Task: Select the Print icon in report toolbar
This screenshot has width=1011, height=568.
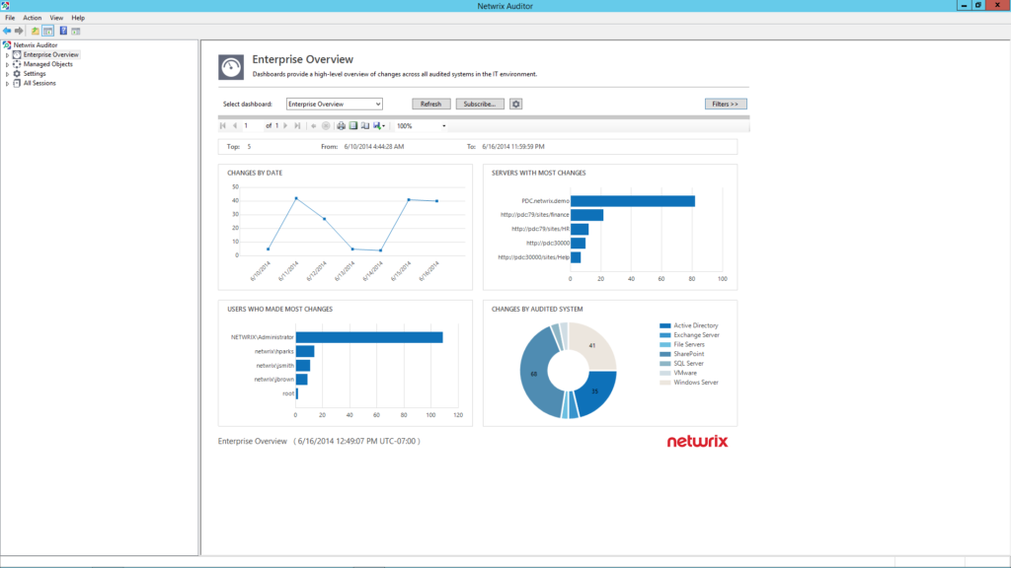Action: tap(340, 126)
